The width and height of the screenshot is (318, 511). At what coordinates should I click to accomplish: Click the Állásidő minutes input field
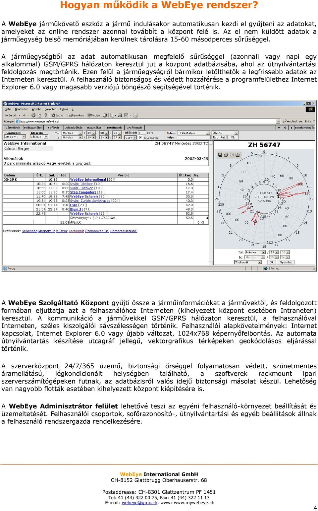click(x=142, y=133)
